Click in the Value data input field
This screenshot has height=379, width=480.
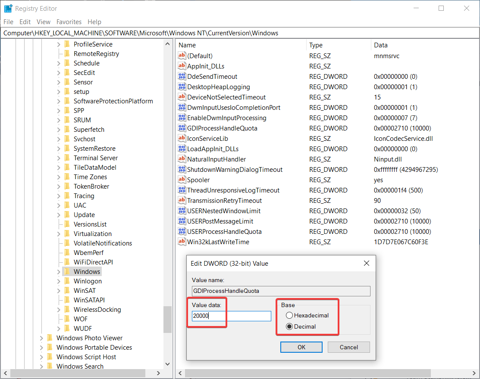coord(232,316)
